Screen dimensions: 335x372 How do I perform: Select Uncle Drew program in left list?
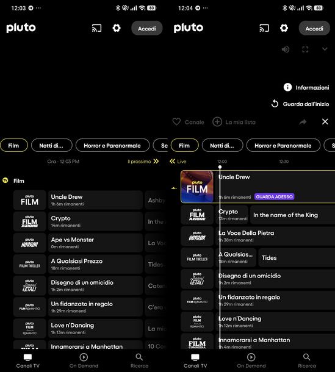[95, 200]
